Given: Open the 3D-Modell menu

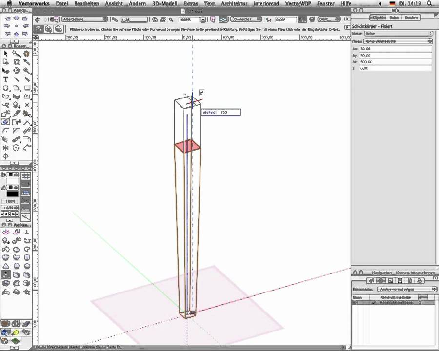Looking at the screenshot, I should (165, 3).
